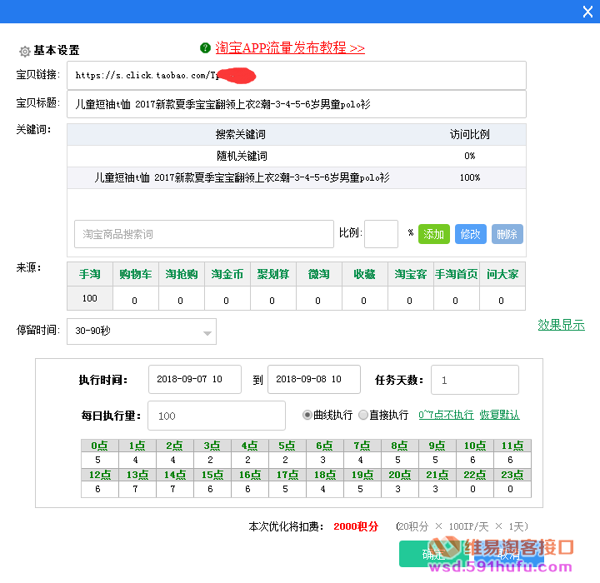
Task: Click the green help question mark icon
Action: pyautogui.click(x=205, y=47)
